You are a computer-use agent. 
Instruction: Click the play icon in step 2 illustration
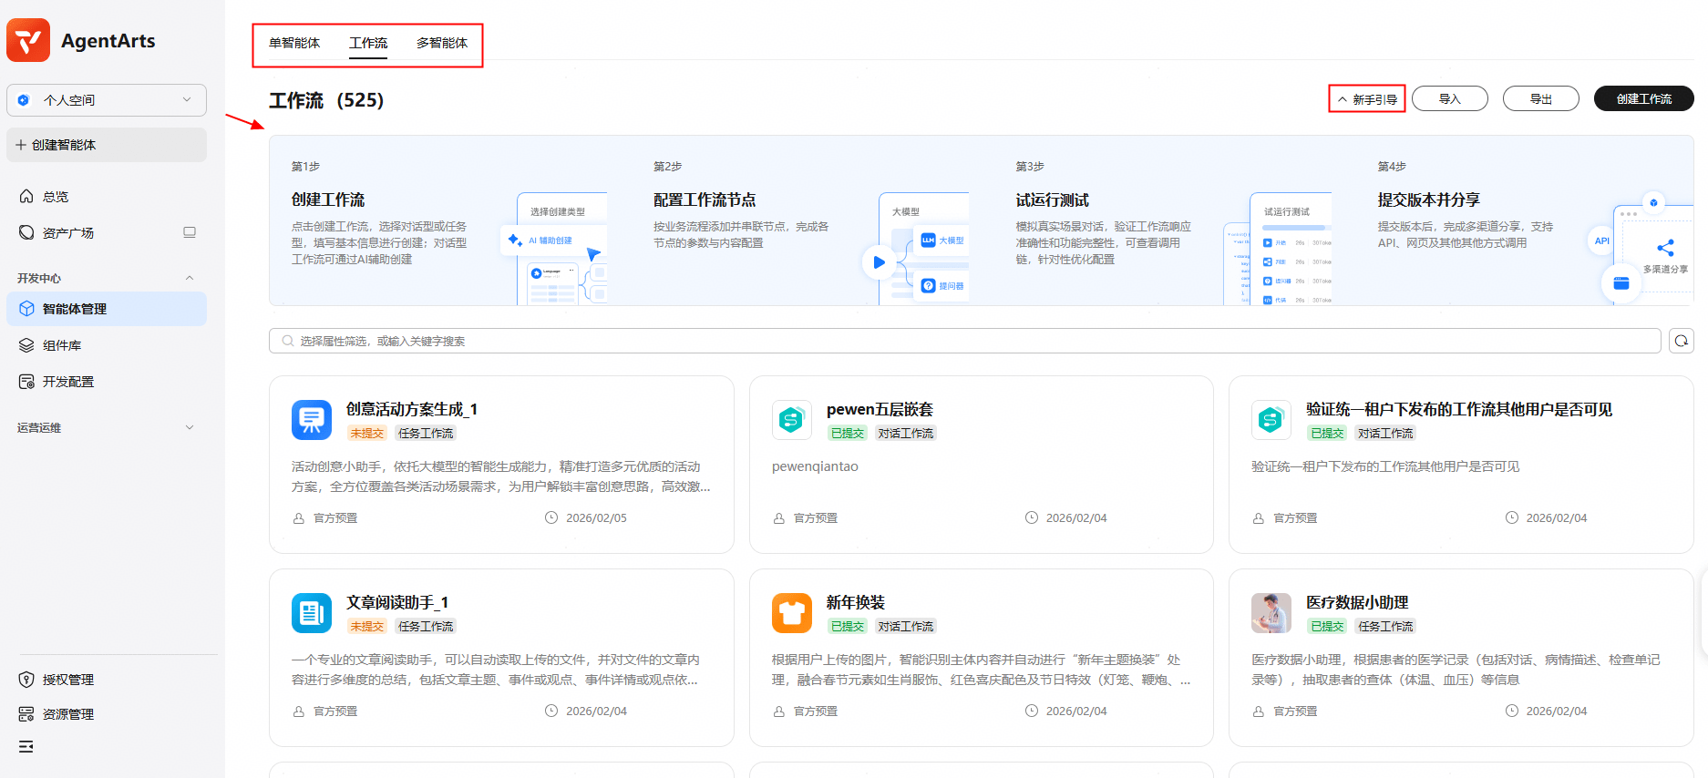click(879, 262)
